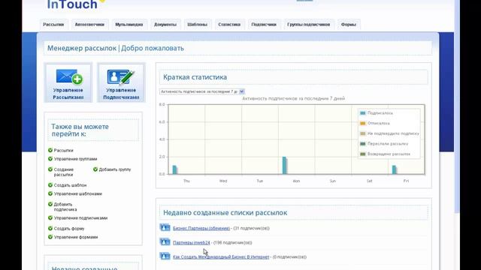This screenshot has height=270, width=481.
Task: Click the Недавно созданные списки рассылок heading
Action: (225, 212)
